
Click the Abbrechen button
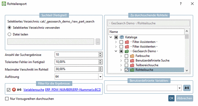pyautogui.click(x=185, y=98)
